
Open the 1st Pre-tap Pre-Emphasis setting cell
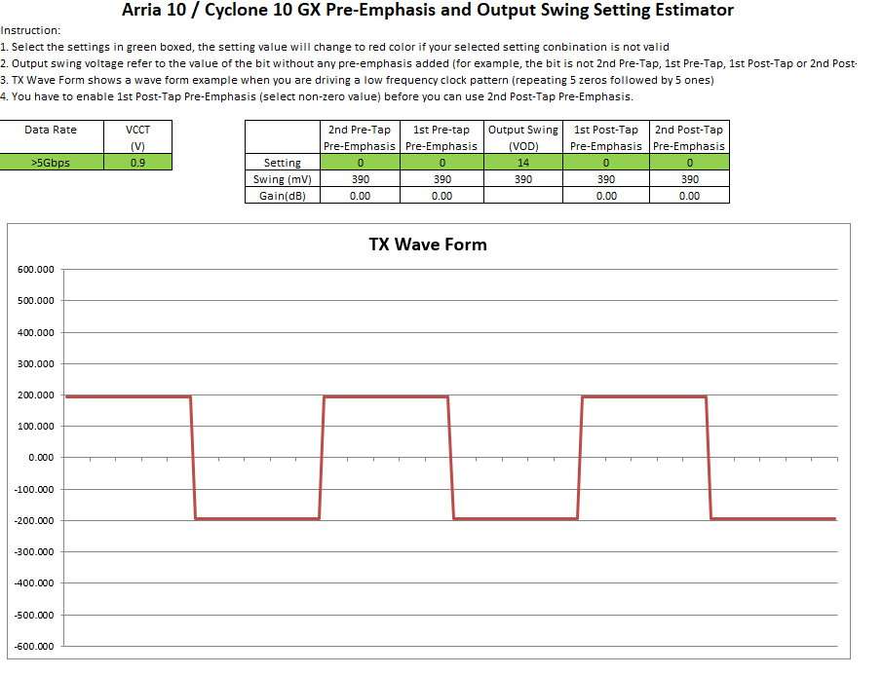[x=442, y=163]
